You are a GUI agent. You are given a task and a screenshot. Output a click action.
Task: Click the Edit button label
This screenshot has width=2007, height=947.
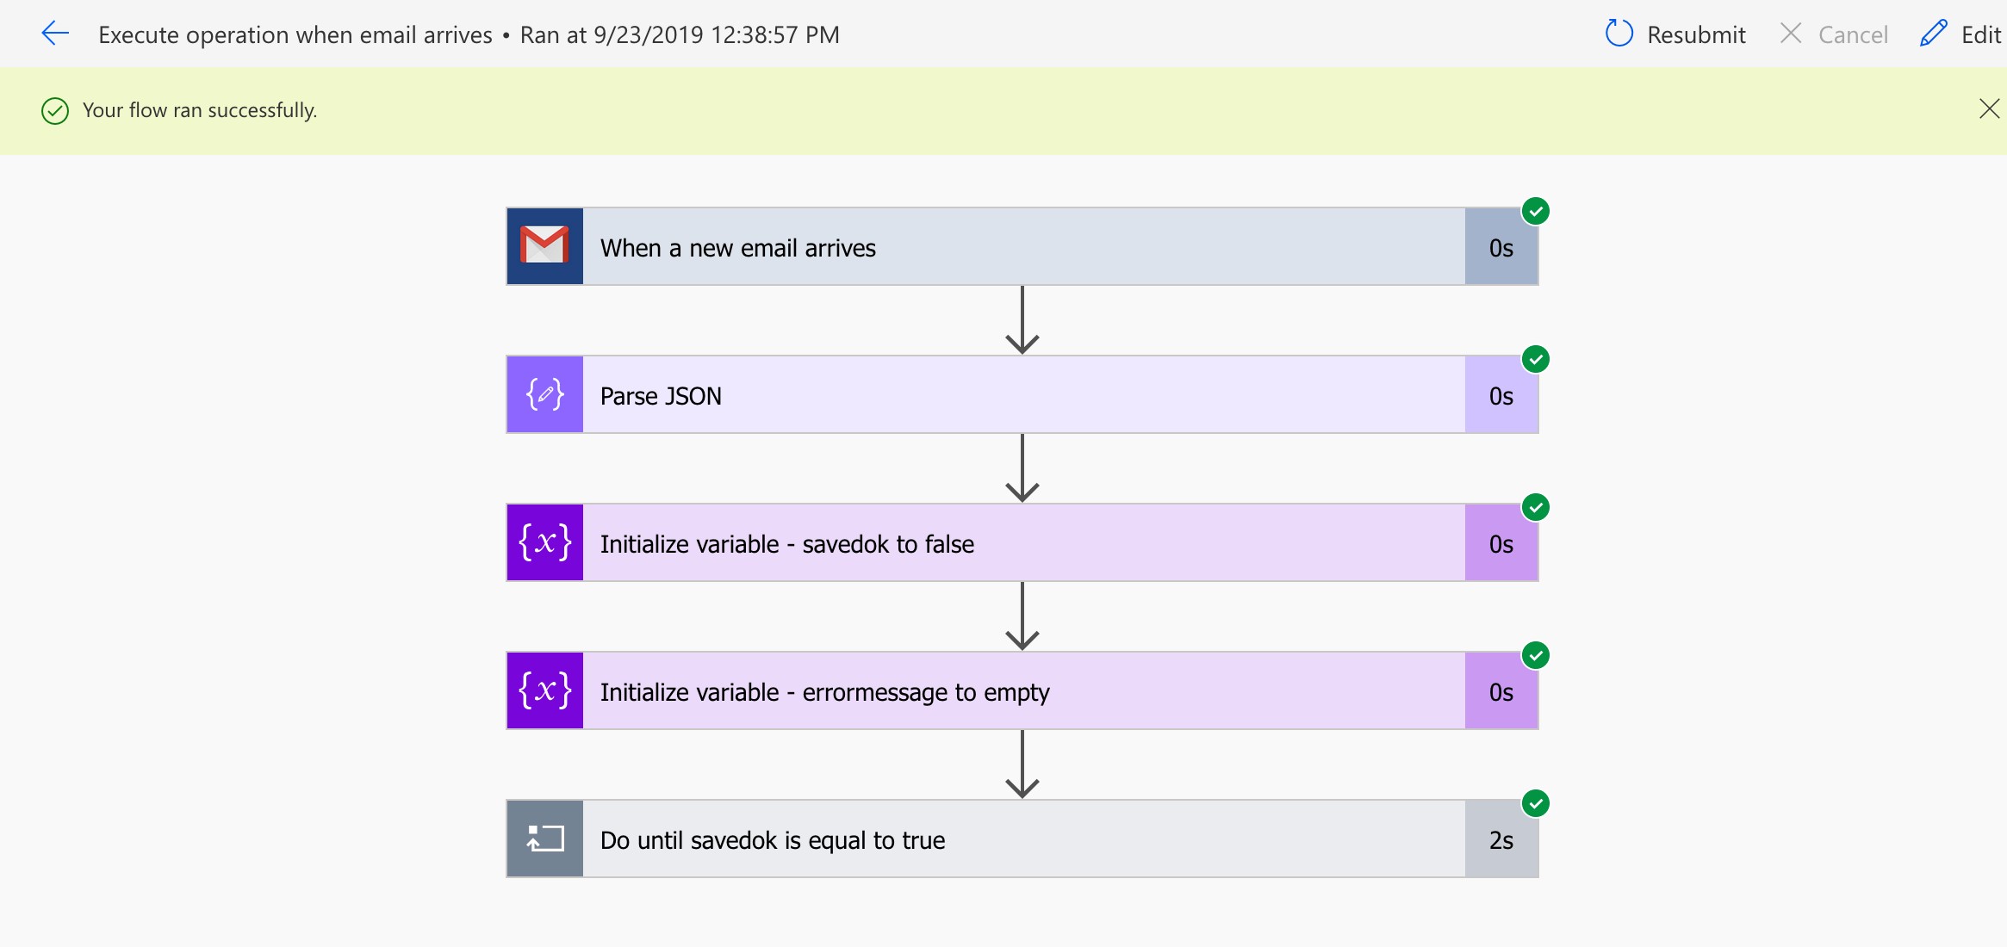click(1980, 34)
